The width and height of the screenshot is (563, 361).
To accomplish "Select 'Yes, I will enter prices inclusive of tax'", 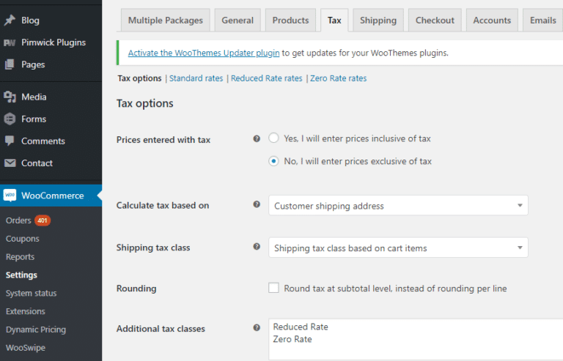I will tap(273, 138).
